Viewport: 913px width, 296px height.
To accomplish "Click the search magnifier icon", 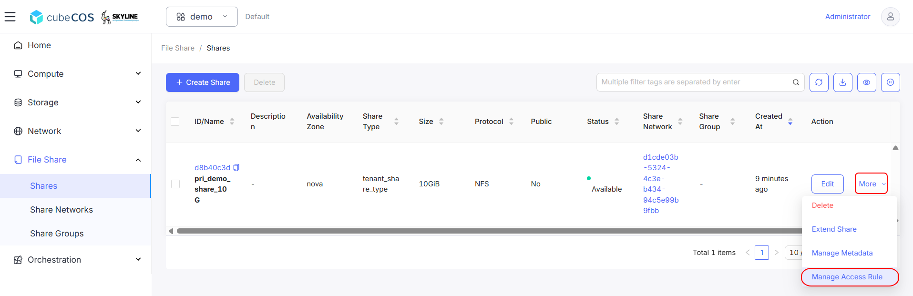I will tap(796, 82).
